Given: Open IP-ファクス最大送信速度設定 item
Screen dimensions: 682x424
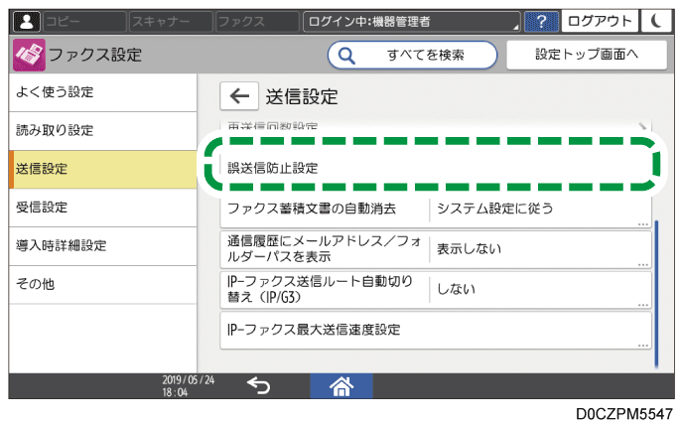Looking at the screenshot, I should click(x=436, y=330).
